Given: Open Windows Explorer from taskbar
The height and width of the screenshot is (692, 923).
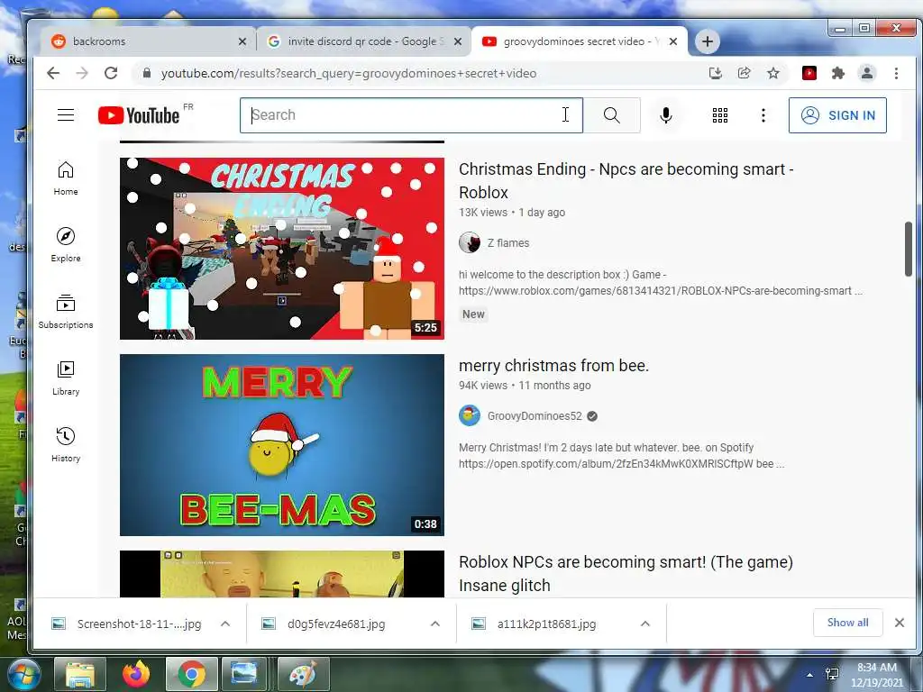Looking at the screenshot, I should [x=80, y=674].
